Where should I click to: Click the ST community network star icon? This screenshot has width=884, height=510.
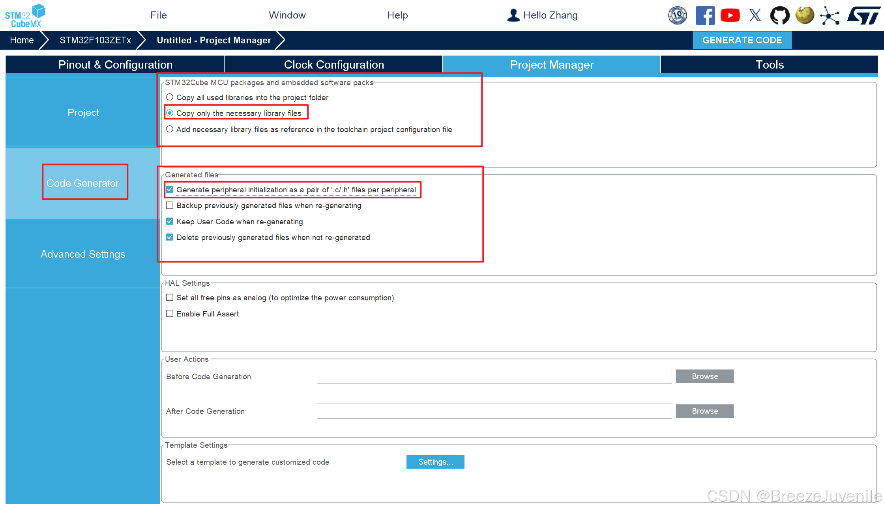830,16
